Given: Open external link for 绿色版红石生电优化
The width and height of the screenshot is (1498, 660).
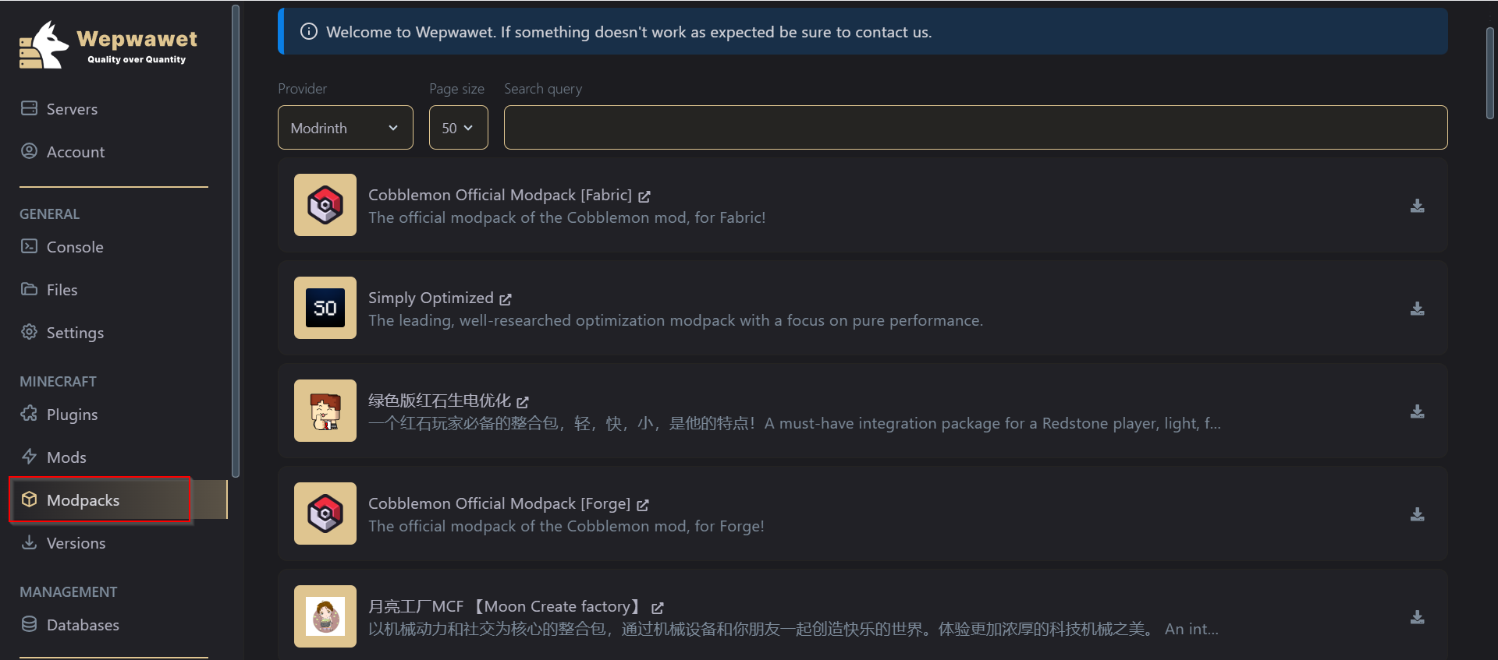Looking at the screenshot, I should (523, 402).
